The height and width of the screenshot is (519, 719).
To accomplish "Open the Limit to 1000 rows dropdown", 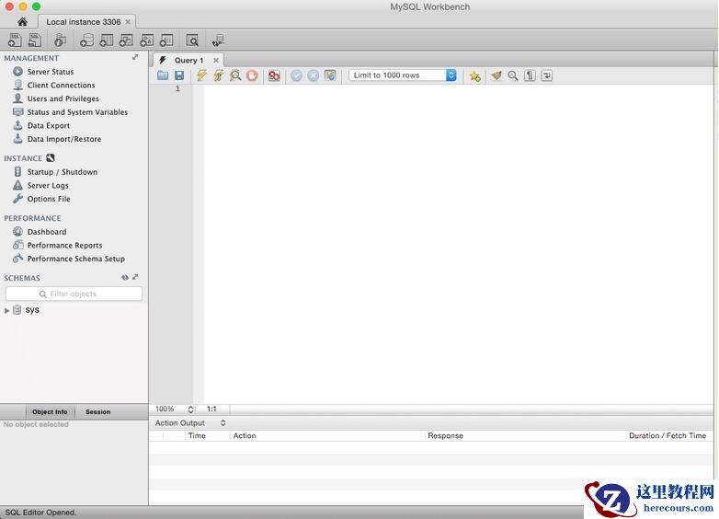I will pos(403,75).
